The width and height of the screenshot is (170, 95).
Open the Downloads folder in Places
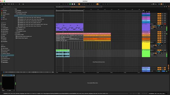click(5, 52)
